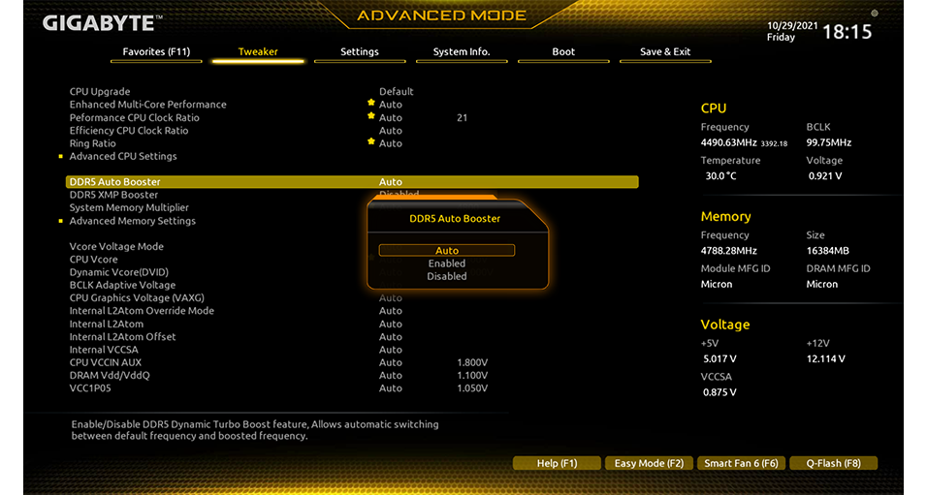This screenshot has height=495, width=927.
Task: Click the small indicator dot above the clock
Action: coord(874,14)
